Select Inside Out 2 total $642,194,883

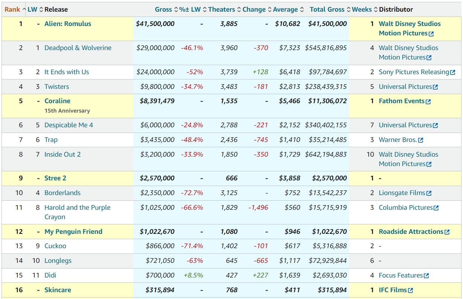point(326,154)
